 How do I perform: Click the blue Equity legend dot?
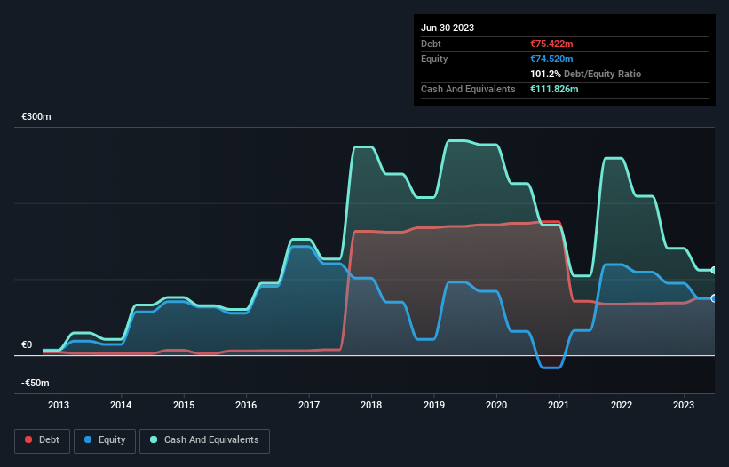88,440
